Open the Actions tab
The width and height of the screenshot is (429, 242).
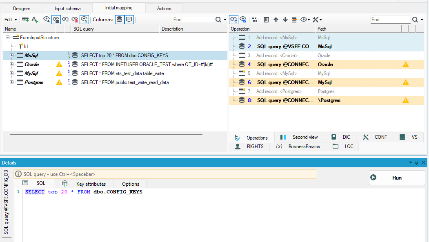coord(164,9)
